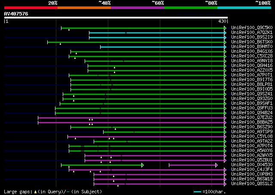The image size is (275, 195).
Task: Select the UniRef100_A7Q2K1 hit label
Action: [x=252, y=33]
